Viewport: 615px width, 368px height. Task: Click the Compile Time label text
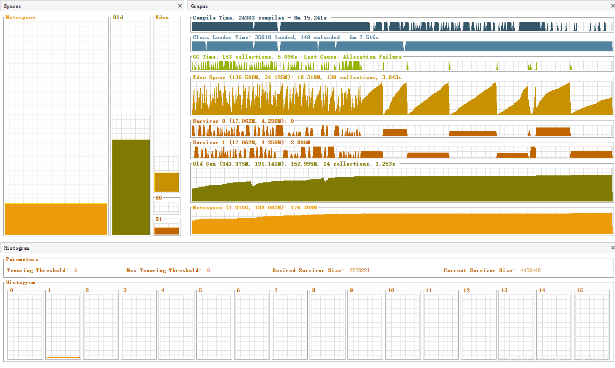[260, 18]
